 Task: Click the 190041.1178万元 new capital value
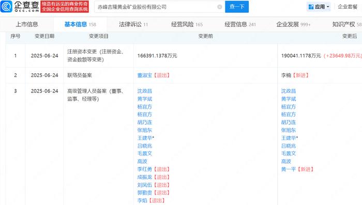[x=301, y=56]
